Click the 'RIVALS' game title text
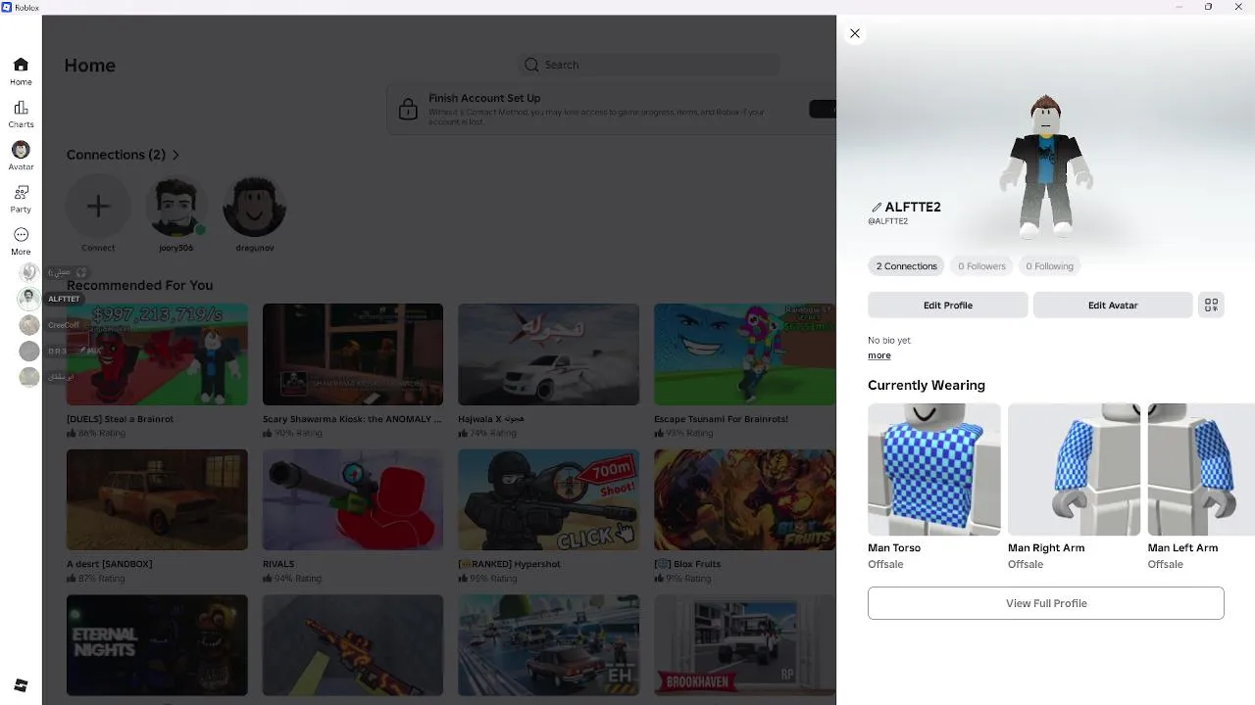Screen dimensions: 1255x705 [278, 564]
